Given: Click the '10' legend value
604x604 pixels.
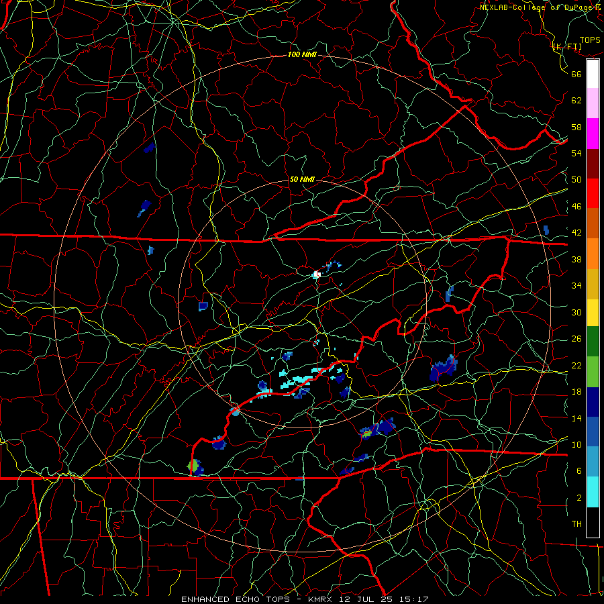Looking at the screenshot, I should click(576, 444).
